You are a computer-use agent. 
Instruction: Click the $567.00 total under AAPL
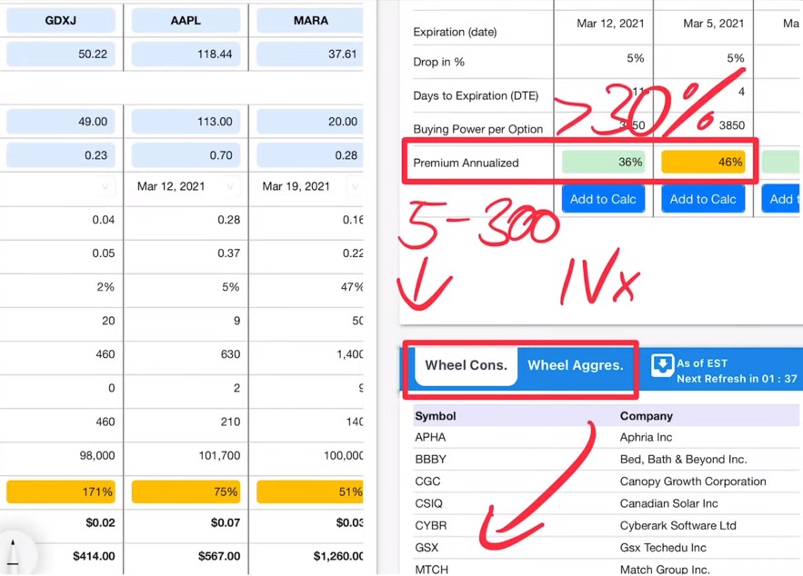(x=219, y=556)
